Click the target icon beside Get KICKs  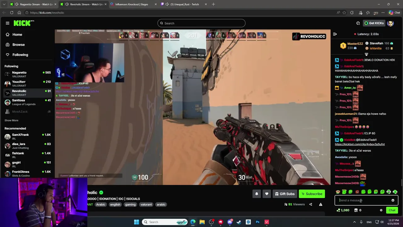(x=358, y=23)
